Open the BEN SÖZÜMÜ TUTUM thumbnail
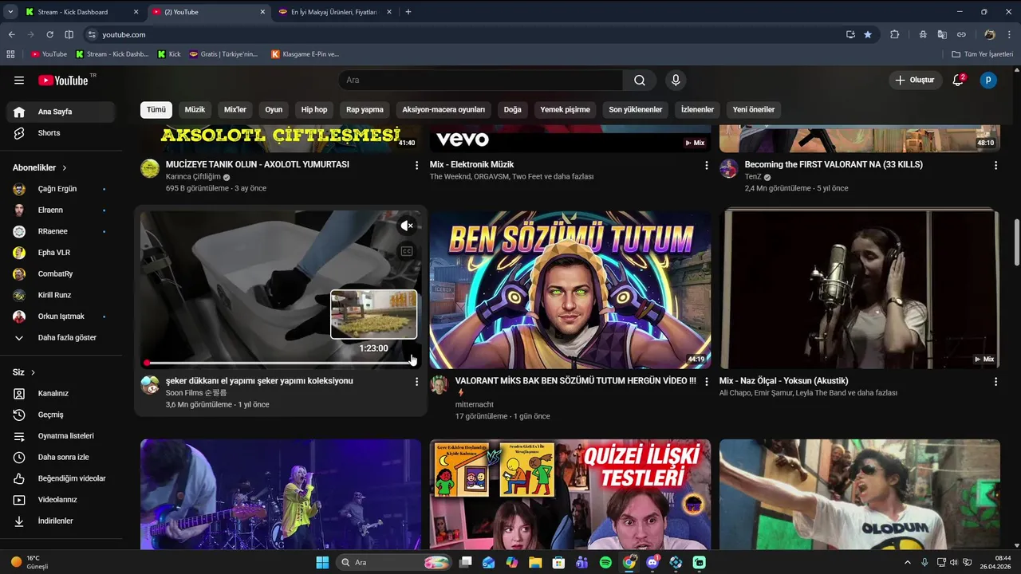The height and width of the screenshot is (574, 1021). coord(570,289)
